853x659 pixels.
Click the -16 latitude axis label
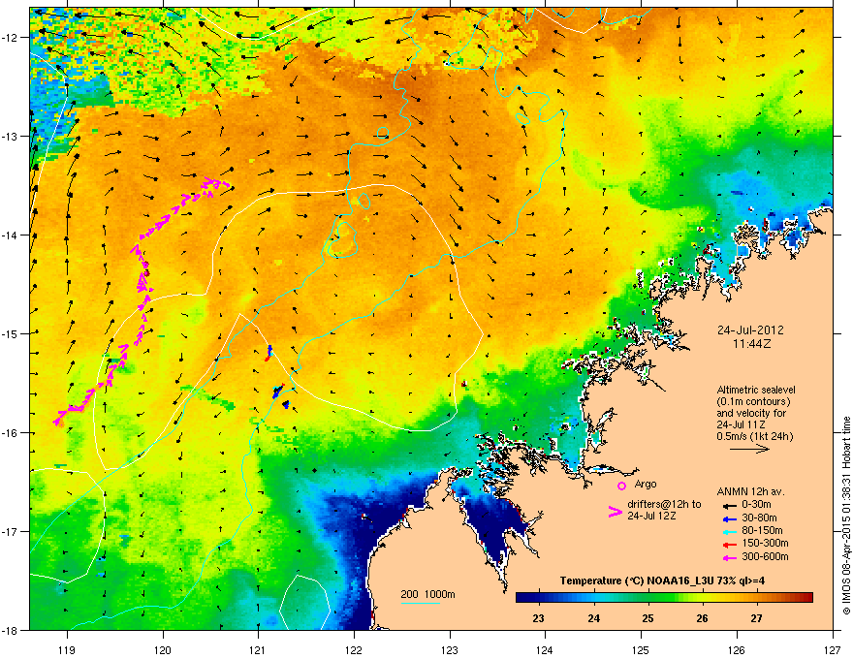pos(11,433)
